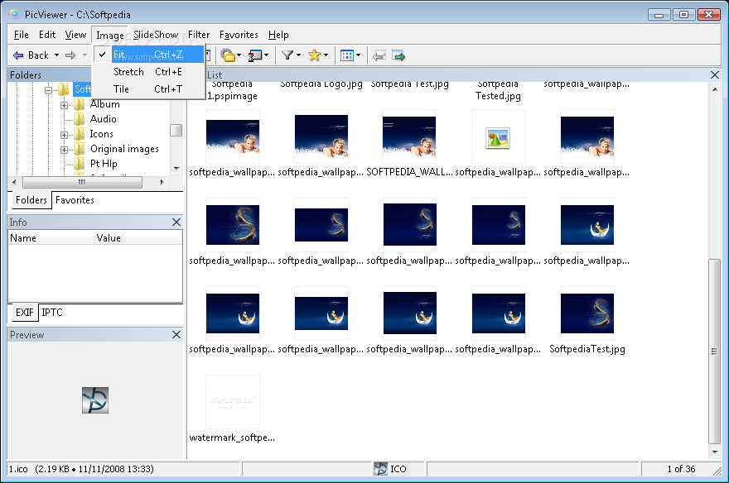Click the preview image in Preview panel
Screen dimensions: 729x483
click(95, 400)
